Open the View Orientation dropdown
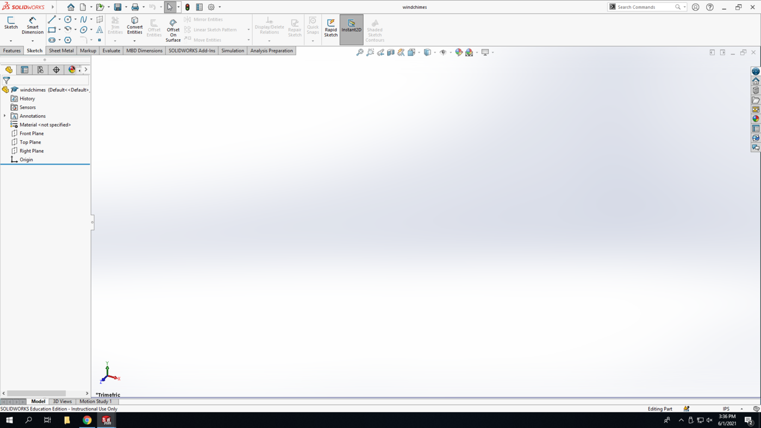 (x=419, y=52)
